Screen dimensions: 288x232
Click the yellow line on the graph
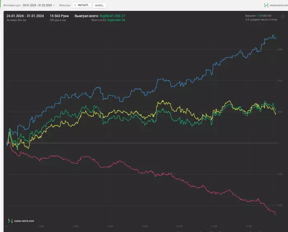[165, 102]
